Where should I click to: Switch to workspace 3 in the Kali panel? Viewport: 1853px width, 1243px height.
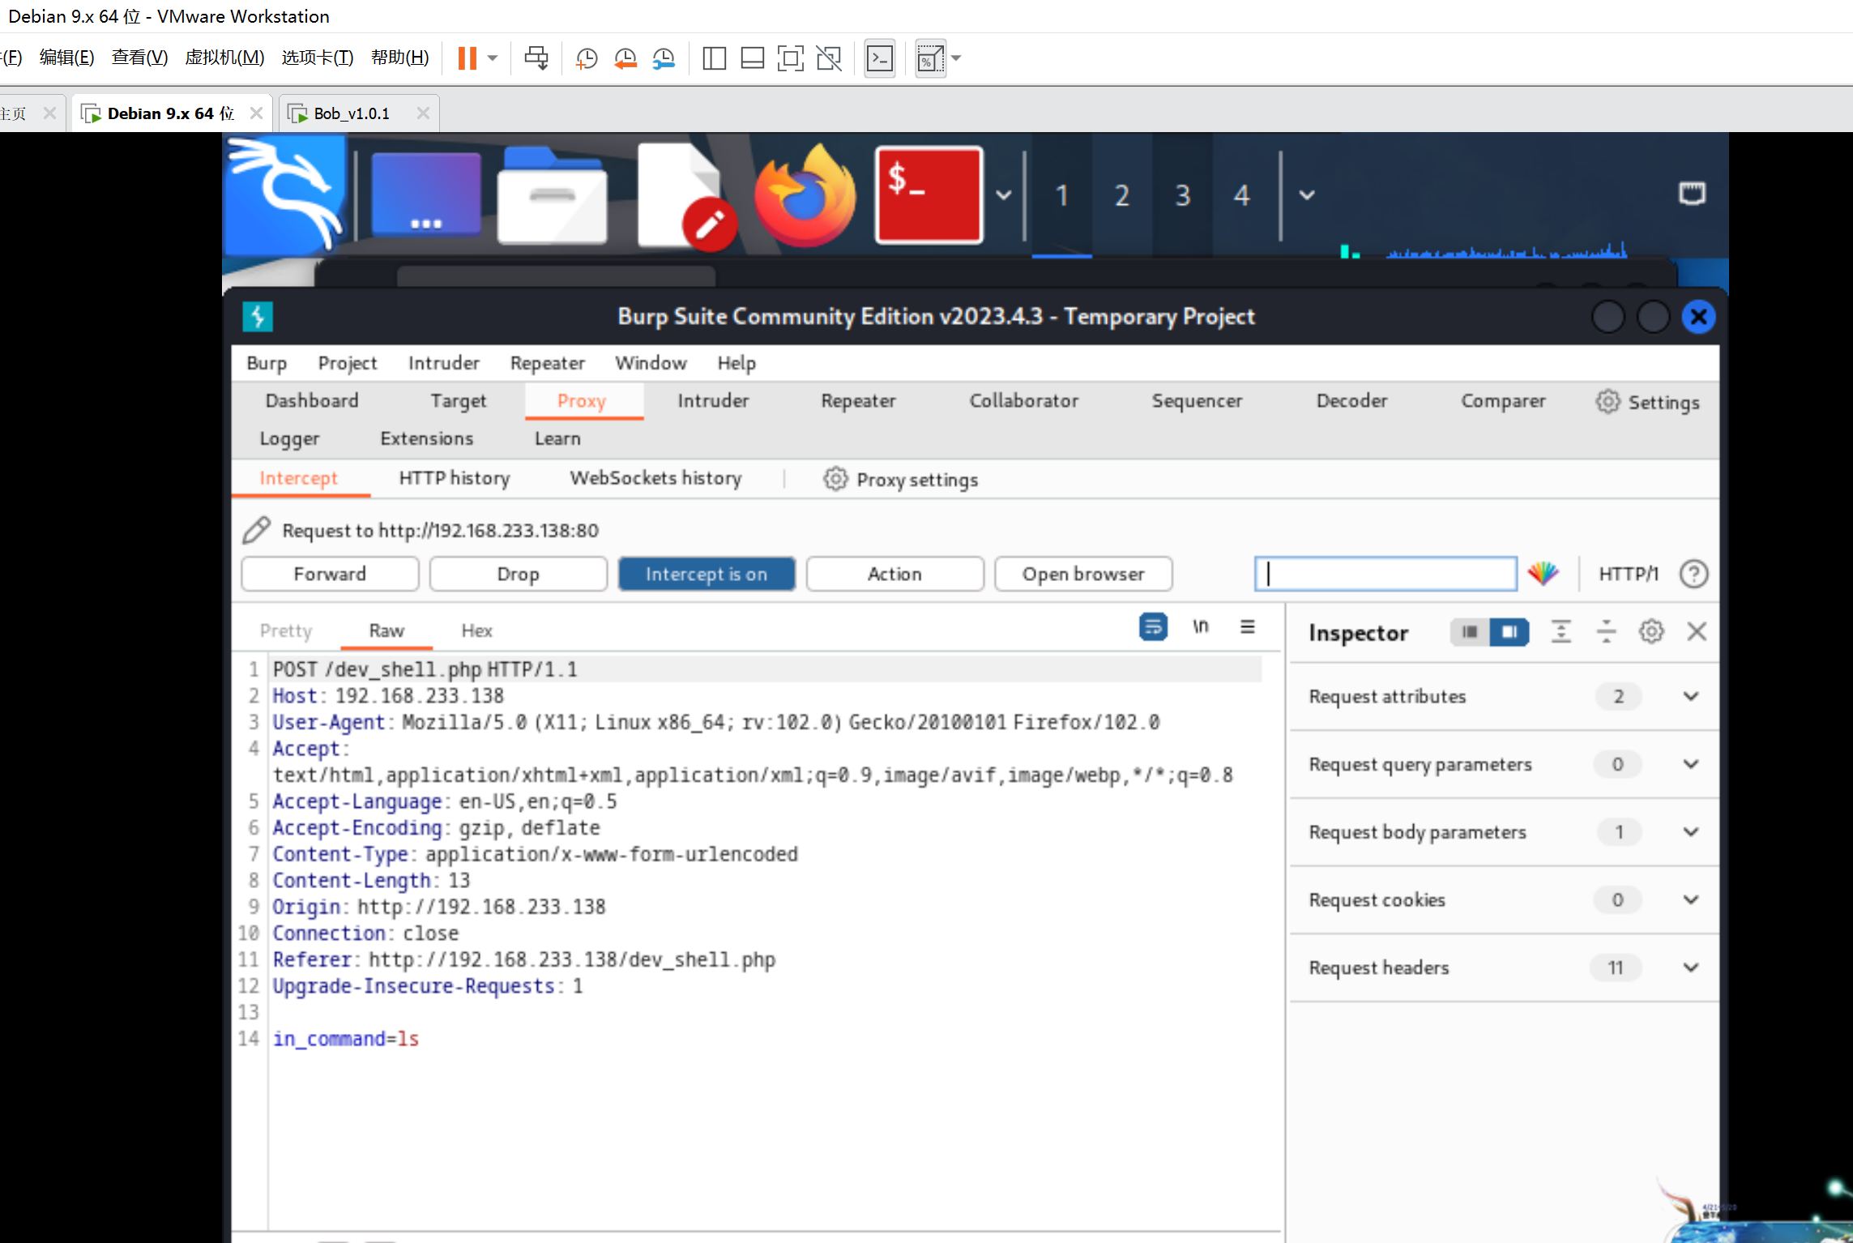[x=1182, y=195]
